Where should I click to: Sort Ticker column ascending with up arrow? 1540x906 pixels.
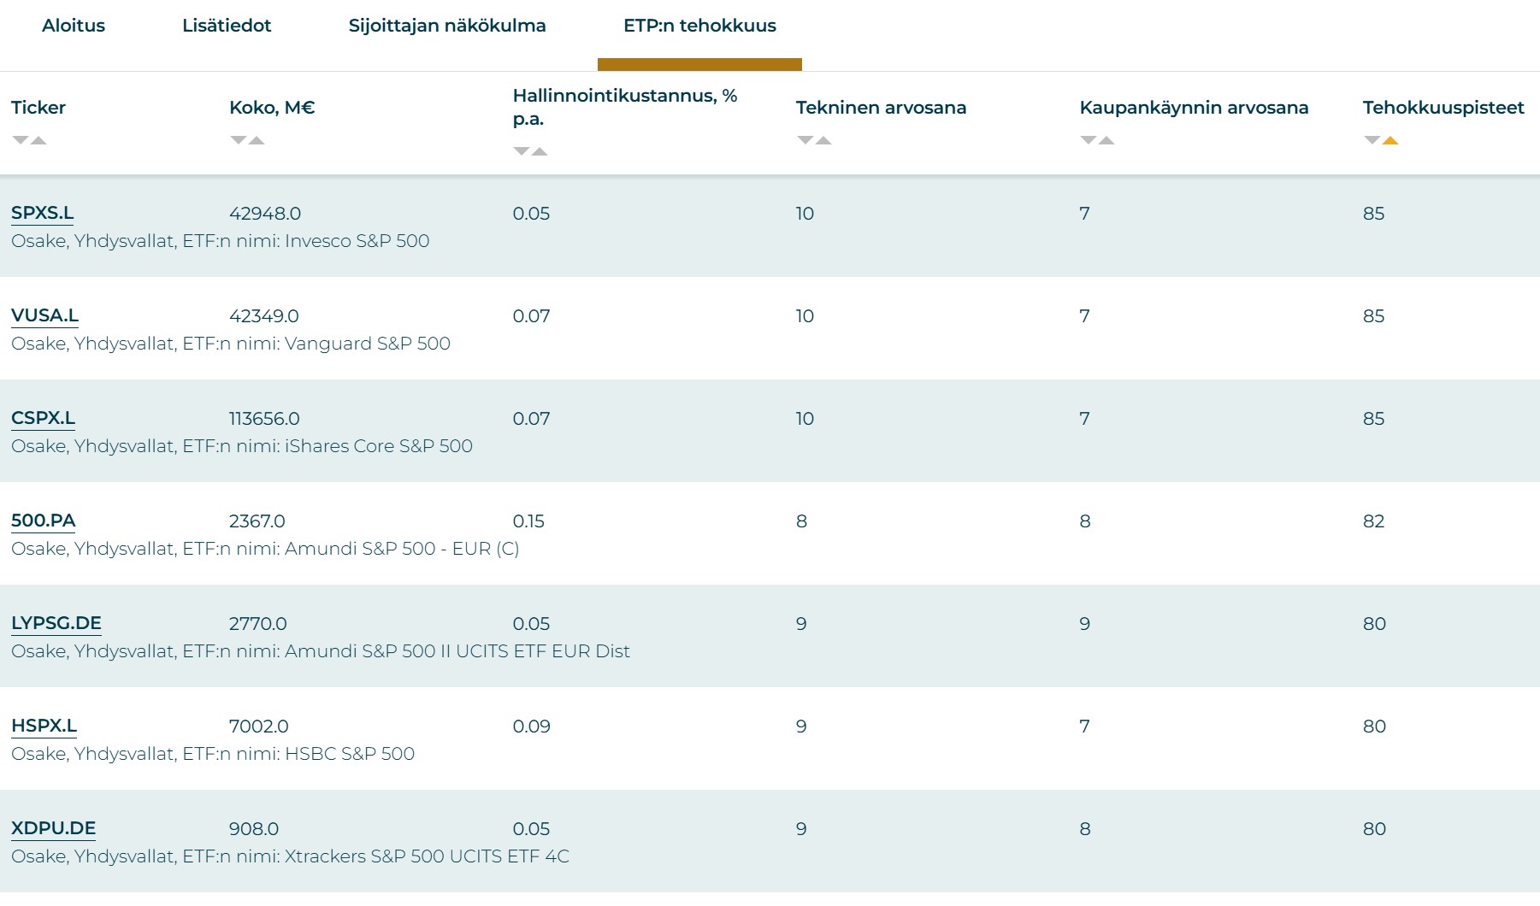tap(38, 140)
